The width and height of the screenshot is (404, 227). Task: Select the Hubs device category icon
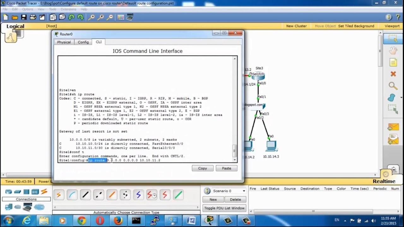(x=26, y=192)
